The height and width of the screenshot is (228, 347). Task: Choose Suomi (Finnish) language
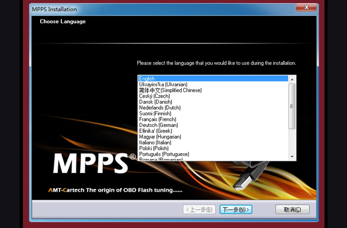click(213, 113)
